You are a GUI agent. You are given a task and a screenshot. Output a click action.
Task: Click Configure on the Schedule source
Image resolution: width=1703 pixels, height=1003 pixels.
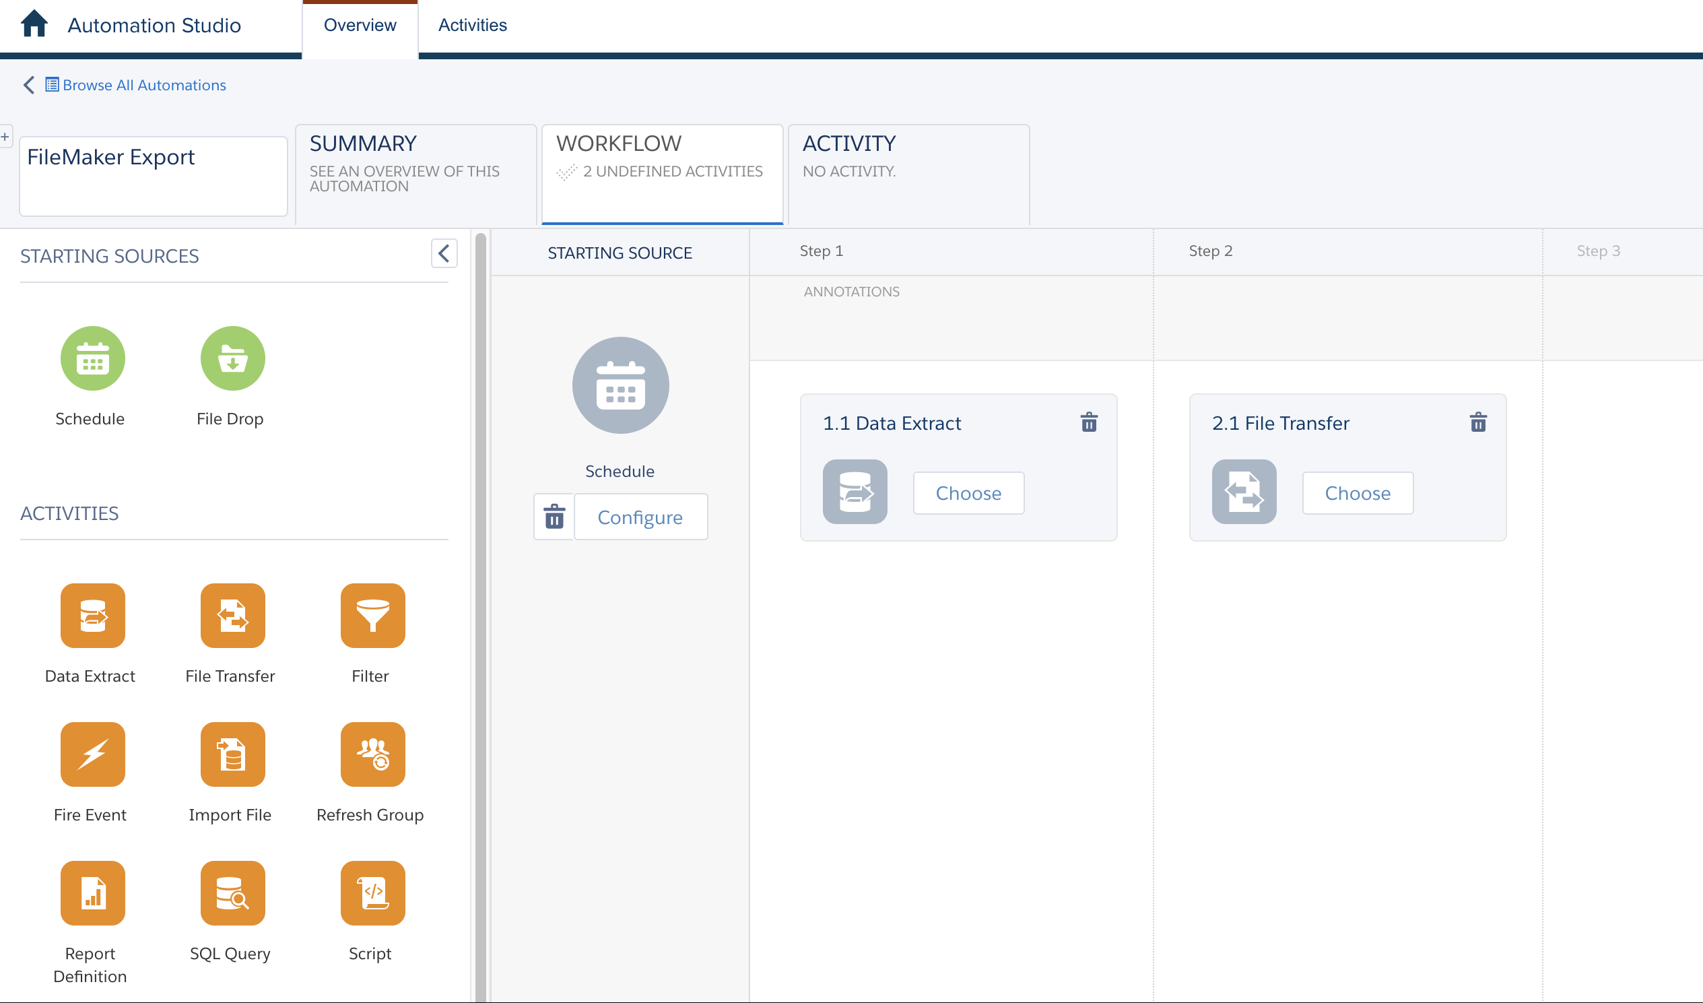tap(641, 517)
